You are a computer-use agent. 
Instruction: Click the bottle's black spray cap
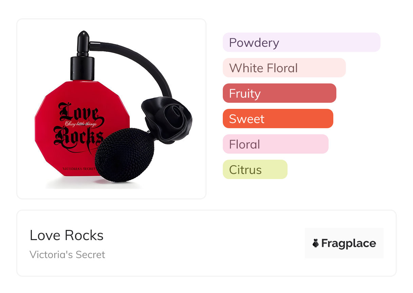tap(82, 56)
